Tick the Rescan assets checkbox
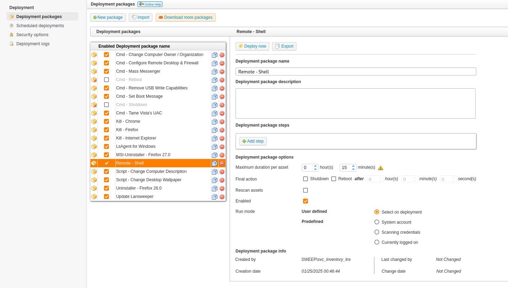The image size is (508, 288). click(x=305, y=190)
